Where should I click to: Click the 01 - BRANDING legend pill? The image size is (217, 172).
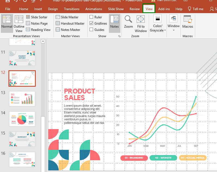[x=134, y=158]
